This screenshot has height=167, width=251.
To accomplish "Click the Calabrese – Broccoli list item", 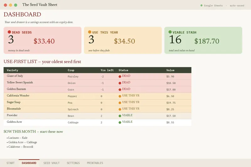I will coord(20,147).
